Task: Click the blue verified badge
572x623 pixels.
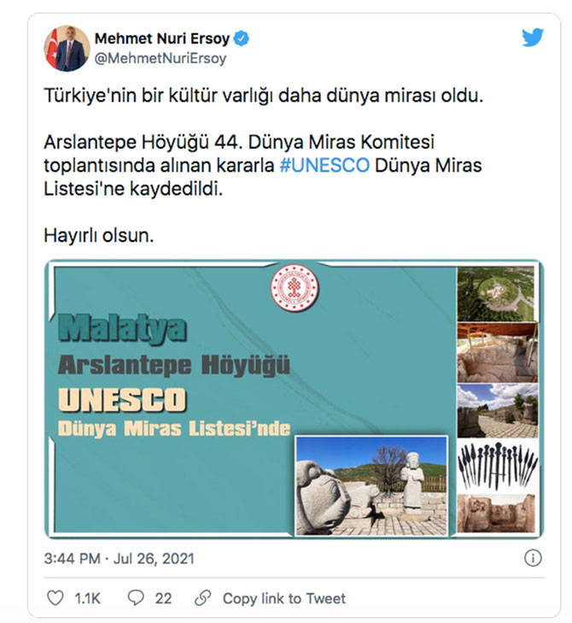Action: pyautogui.click(x=242, y=38)
